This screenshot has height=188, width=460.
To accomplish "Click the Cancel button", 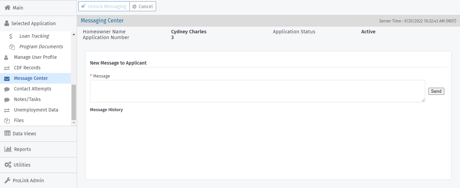I will [143, 6].
